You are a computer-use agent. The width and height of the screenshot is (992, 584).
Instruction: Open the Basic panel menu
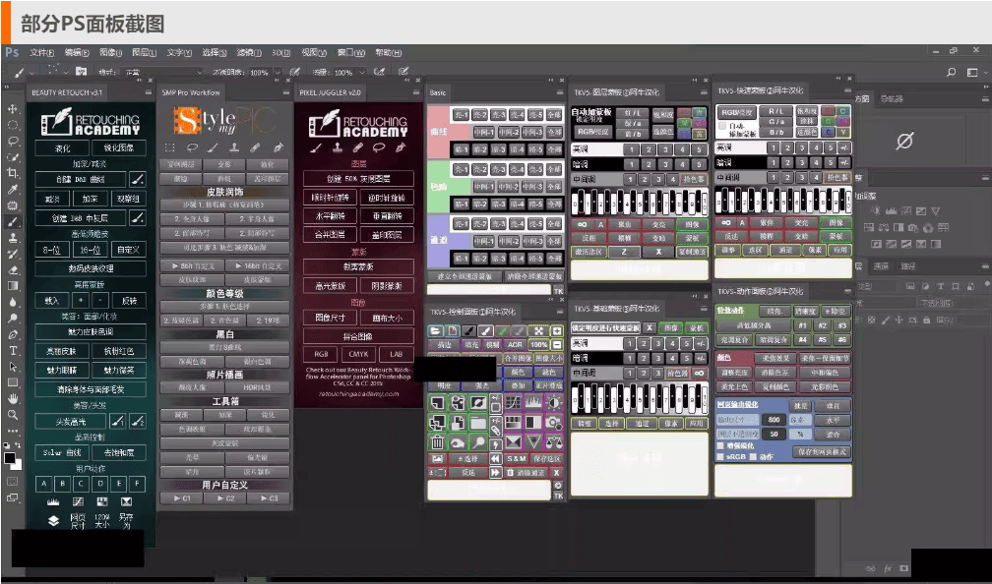(560, 92)
